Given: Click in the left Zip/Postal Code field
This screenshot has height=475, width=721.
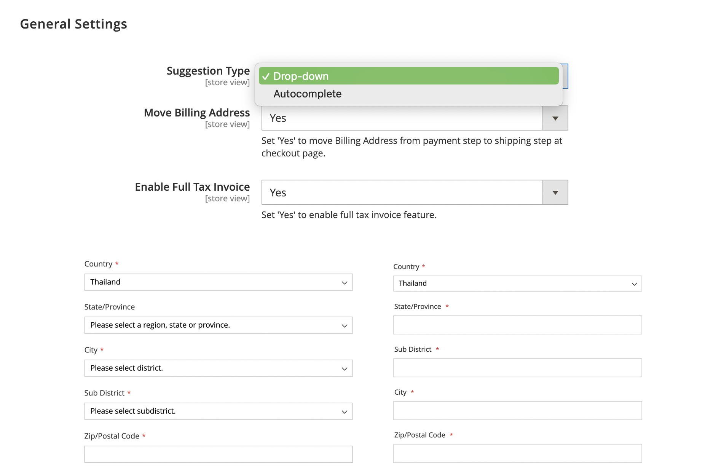Looking at the screenshot, I should (218, 454).
